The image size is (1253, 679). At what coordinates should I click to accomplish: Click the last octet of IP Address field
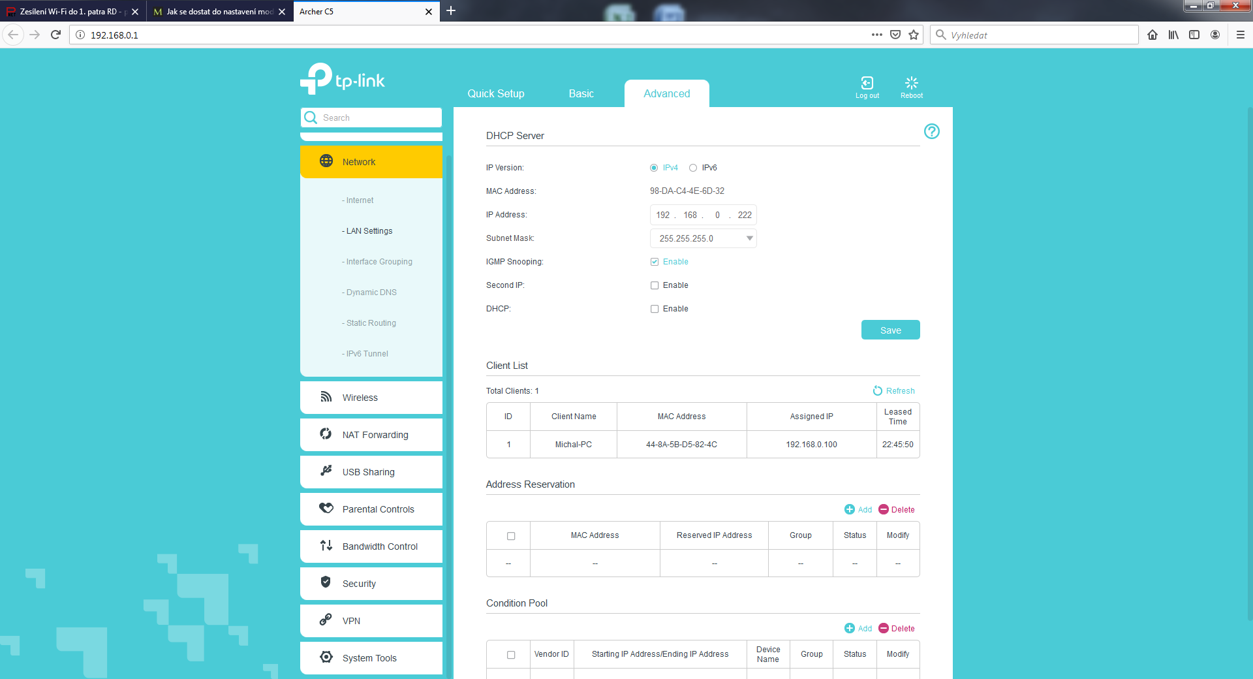745,215
